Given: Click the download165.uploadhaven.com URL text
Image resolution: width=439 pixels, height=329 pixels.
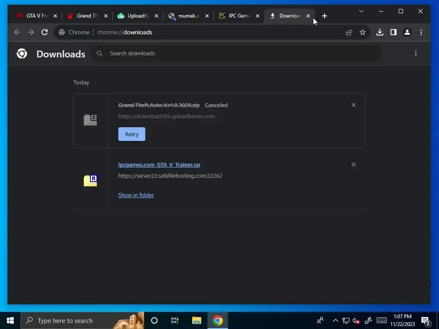Looking at the screenshot, I should click(x=167, y=117).
